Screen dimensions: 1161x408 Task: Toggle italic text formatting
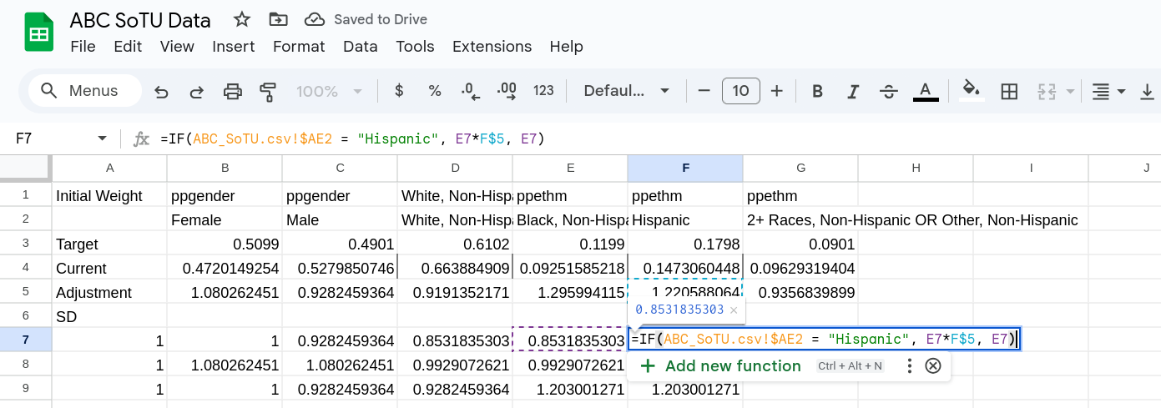point(853,91)
